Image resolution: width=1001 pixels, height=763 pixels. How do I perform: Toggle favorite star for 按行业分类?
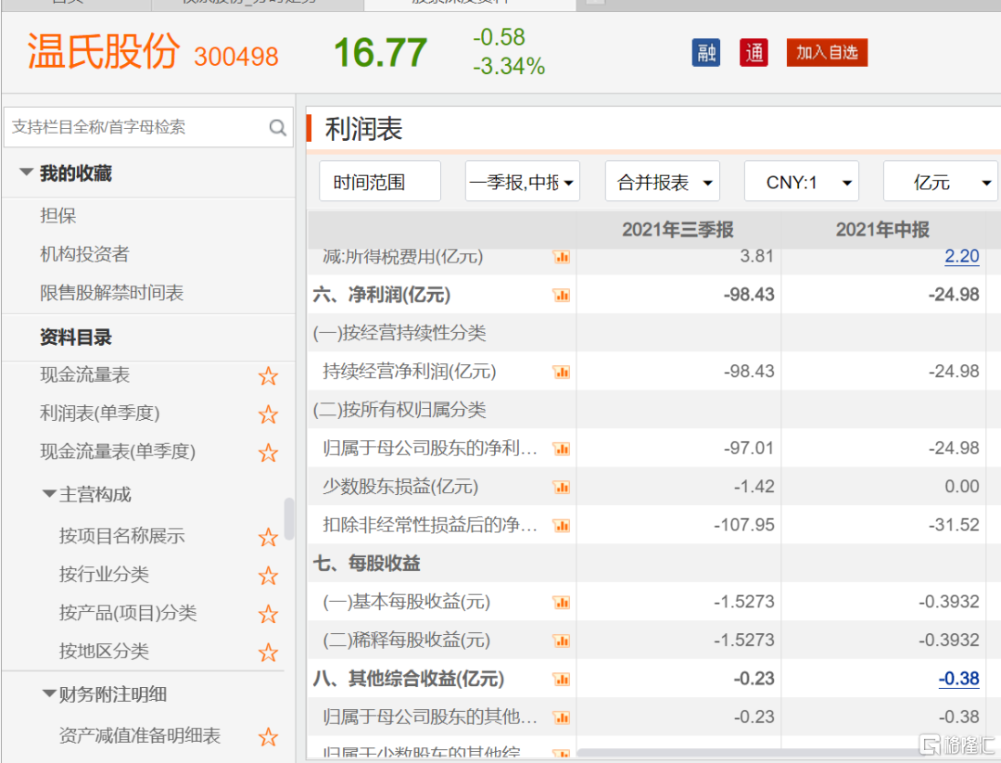click(x=268, y=576)
